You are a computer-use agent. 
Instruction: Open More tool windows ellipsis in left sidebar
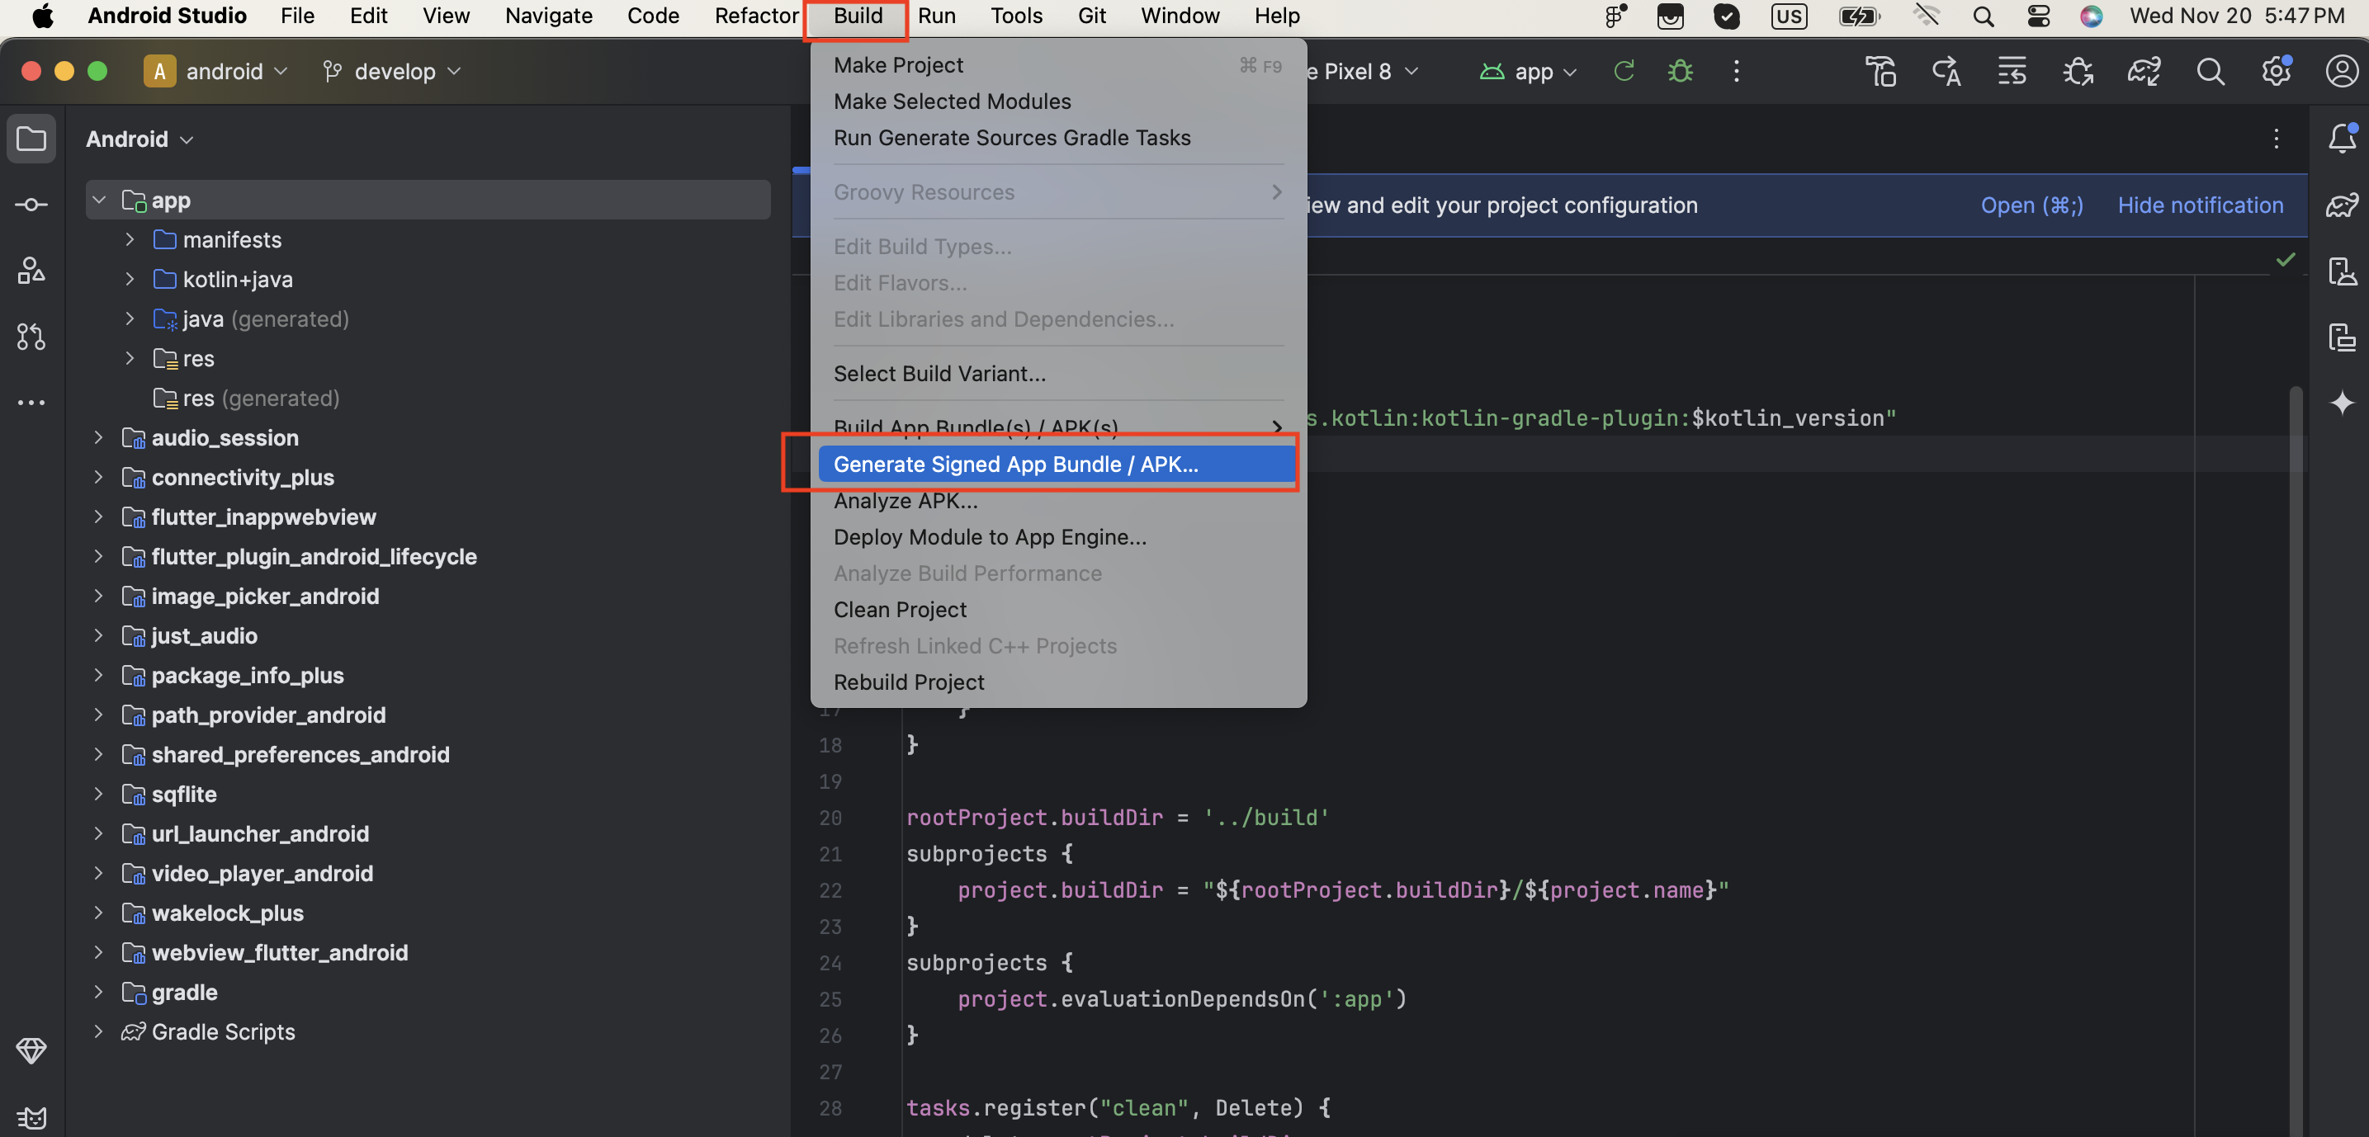coord(31,403)
